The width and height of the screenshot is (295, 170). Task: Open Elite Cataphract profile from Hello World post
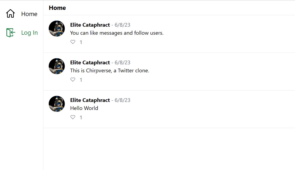pos(90,100)
